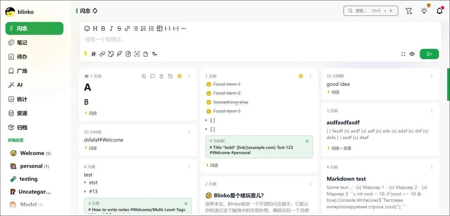Open the notifications bell
Viewport: 450px width, 216px height.
coord(439,11)
